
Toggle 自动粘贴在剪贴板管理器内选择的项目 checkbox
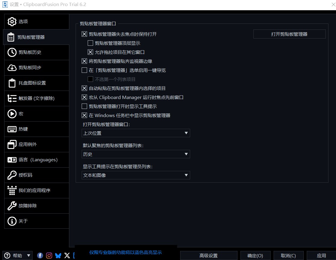[x=84, y=88]
